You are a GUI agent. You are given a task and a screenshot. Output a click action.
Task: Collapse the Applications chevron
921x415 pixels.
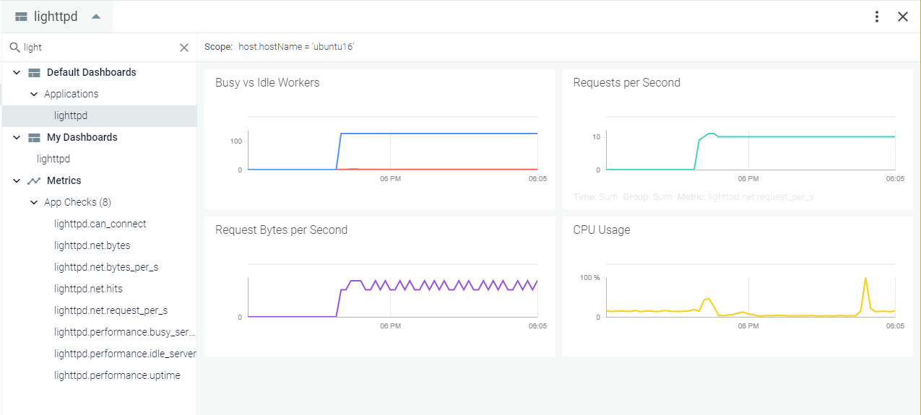pos(34,94)
